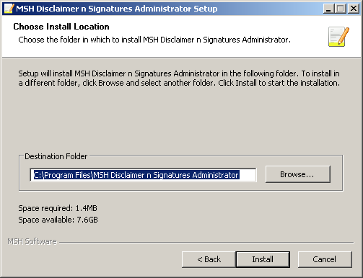Image resolution: width=363 pixels, height=278 pixels.
Task: Click the notepad icon in title bar
Action: 9,9
